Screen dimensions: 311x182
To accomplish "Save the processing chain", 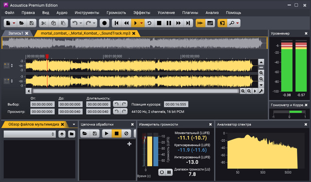I will click(95, 133).
